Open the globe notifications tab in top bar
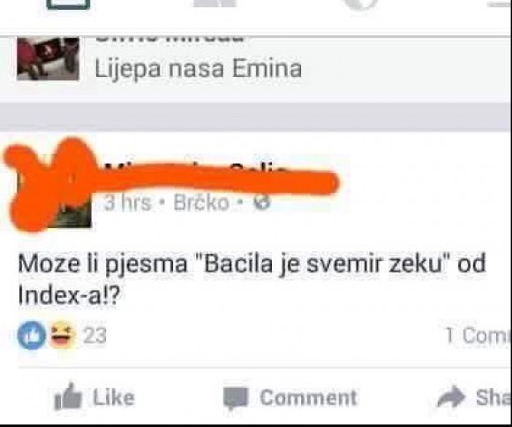The height and width of the screenshot is (427, 512). [x=363, y=4]
